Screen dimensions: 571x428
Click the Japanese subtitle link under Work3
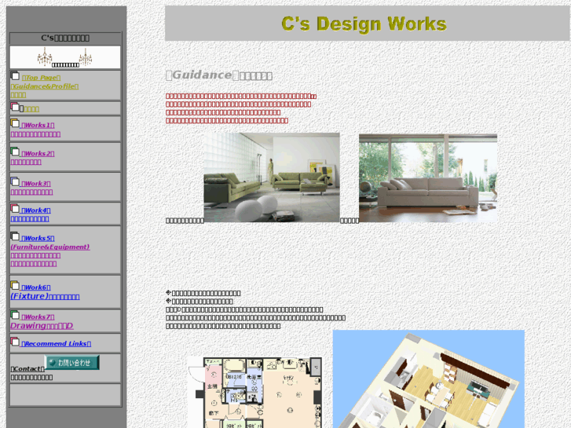[31, 192]
